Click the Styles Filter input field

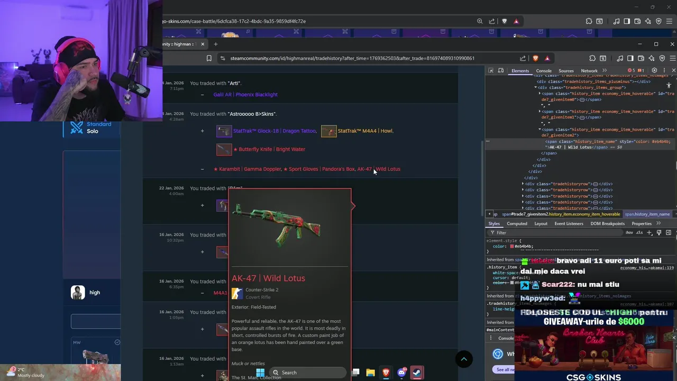(x=555, y=232)
